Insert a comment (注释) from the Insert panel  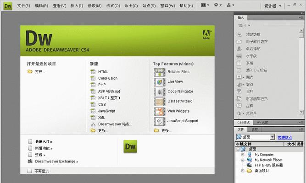(250, 106)
